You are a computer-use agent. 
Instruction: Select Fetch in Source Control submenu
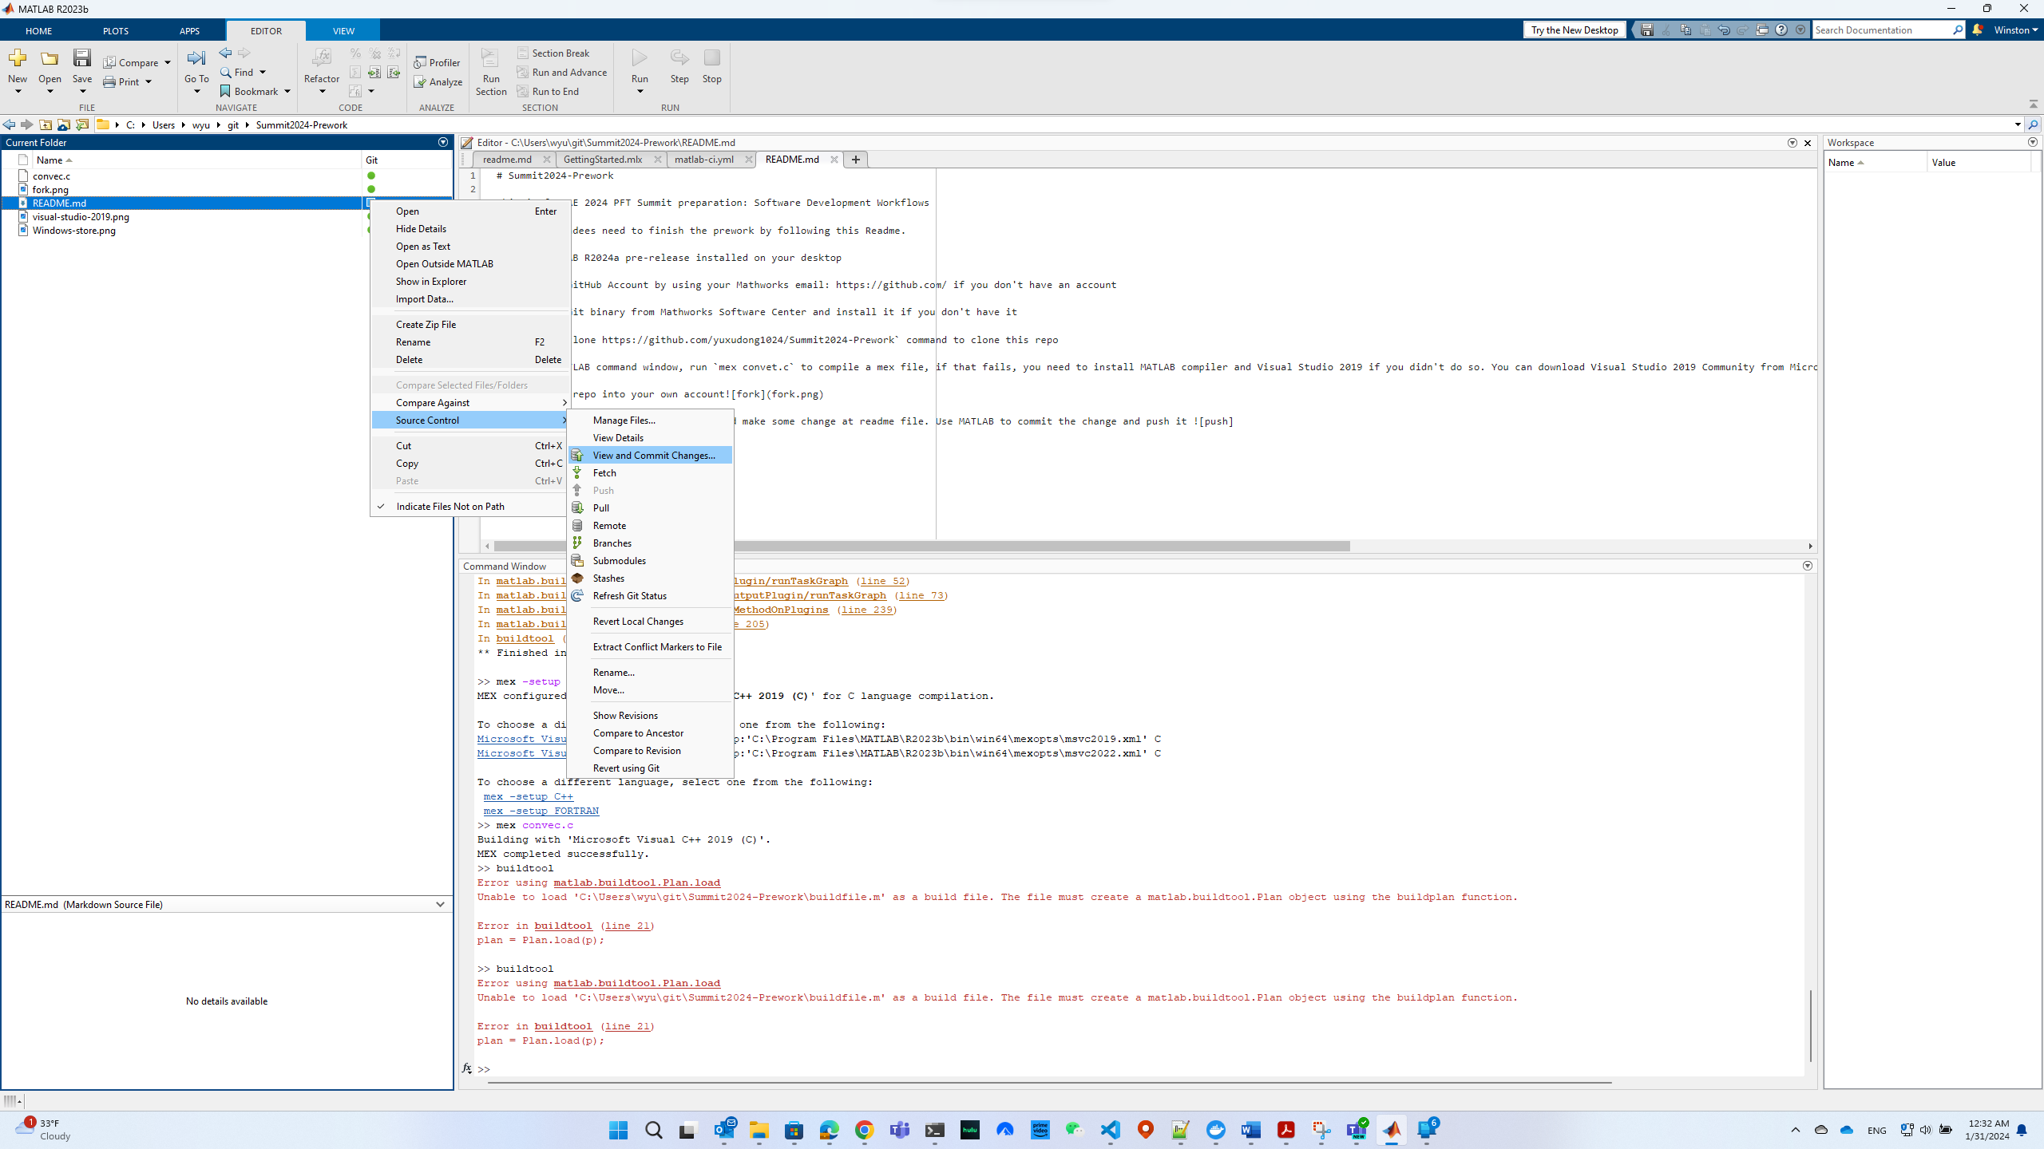point(604,473)
